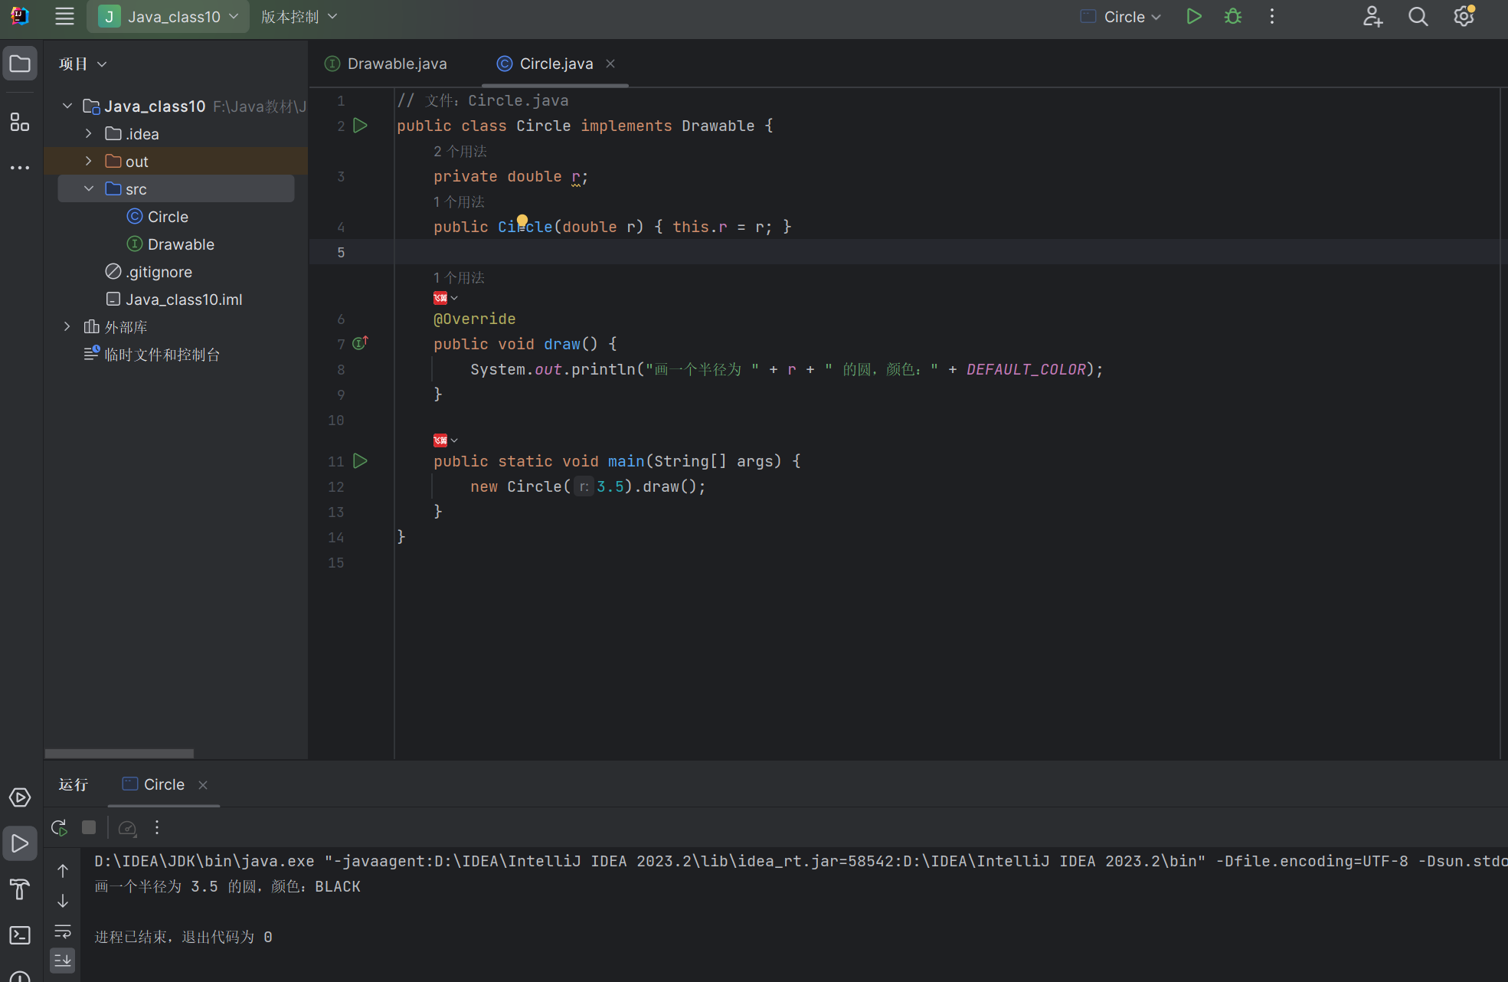Click the Debug bug icon
Image resolution: width=1508 pixels, height=982 pixels.
click(x=1232, y=17)
